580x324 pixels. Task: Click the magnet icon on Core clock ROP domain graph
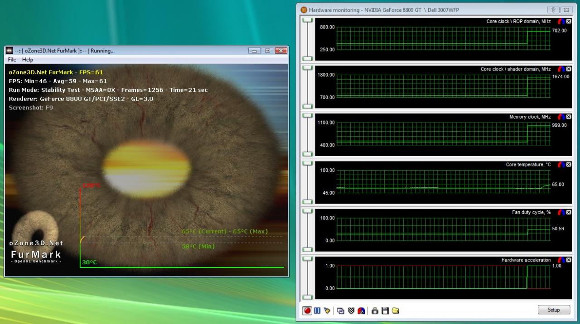pyautogui.click(x=561, y=21)
